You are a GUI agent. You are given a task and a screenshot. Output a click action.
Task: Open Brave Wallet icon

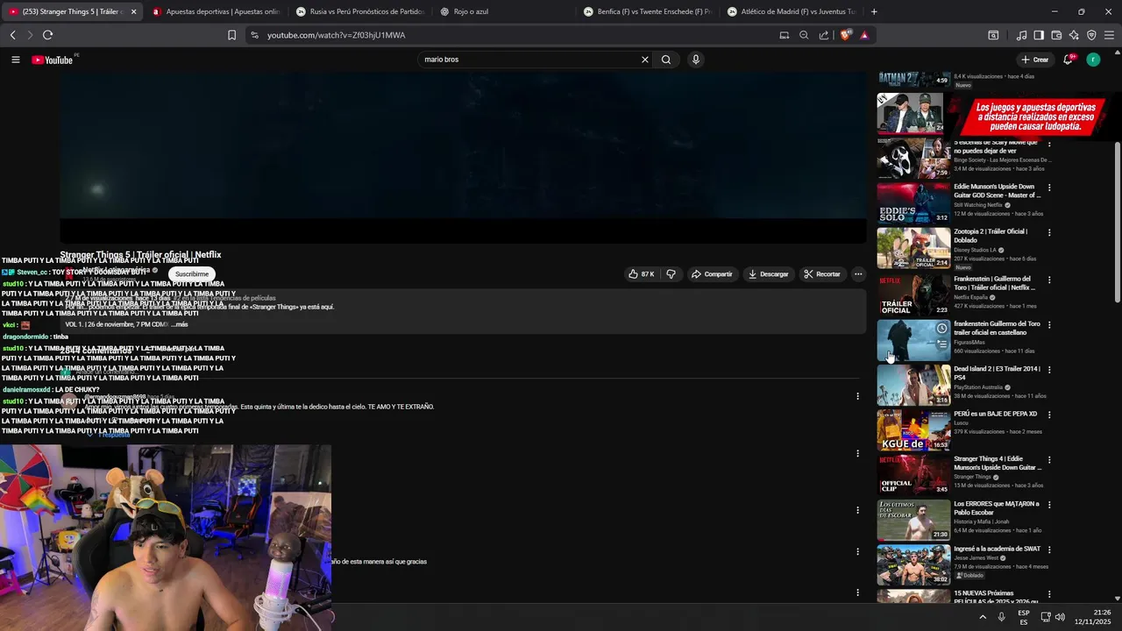1056,35
